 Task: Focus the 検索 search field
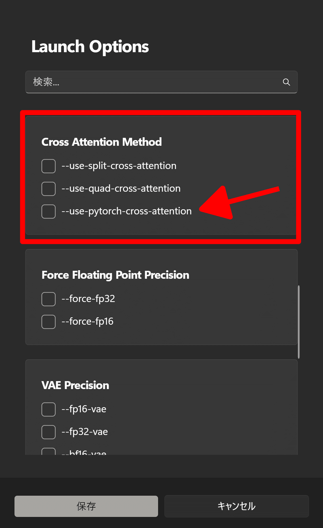coord(153,82)
